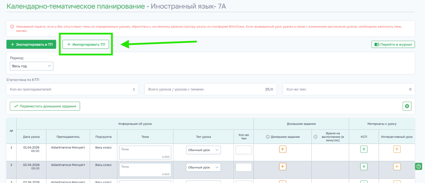Click the Тип урока column header
Image resolution: width=425 pixels, height=183 pixels.
tap(203, 137)
